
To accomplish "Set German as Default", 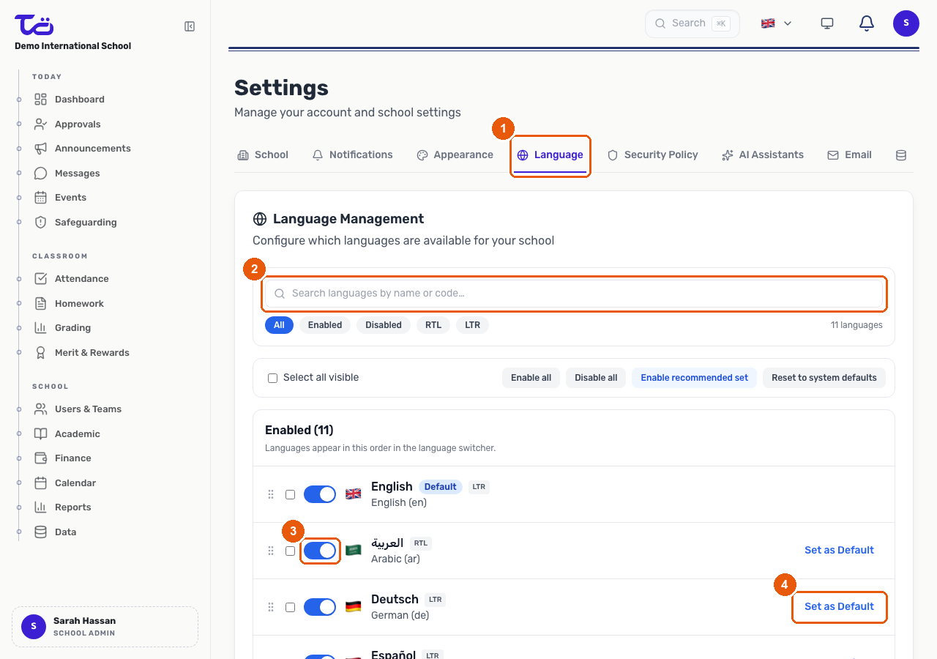I will coord(839,607).
